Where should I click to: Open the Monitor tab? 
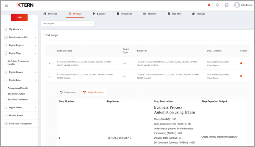[x=150, y=14]
